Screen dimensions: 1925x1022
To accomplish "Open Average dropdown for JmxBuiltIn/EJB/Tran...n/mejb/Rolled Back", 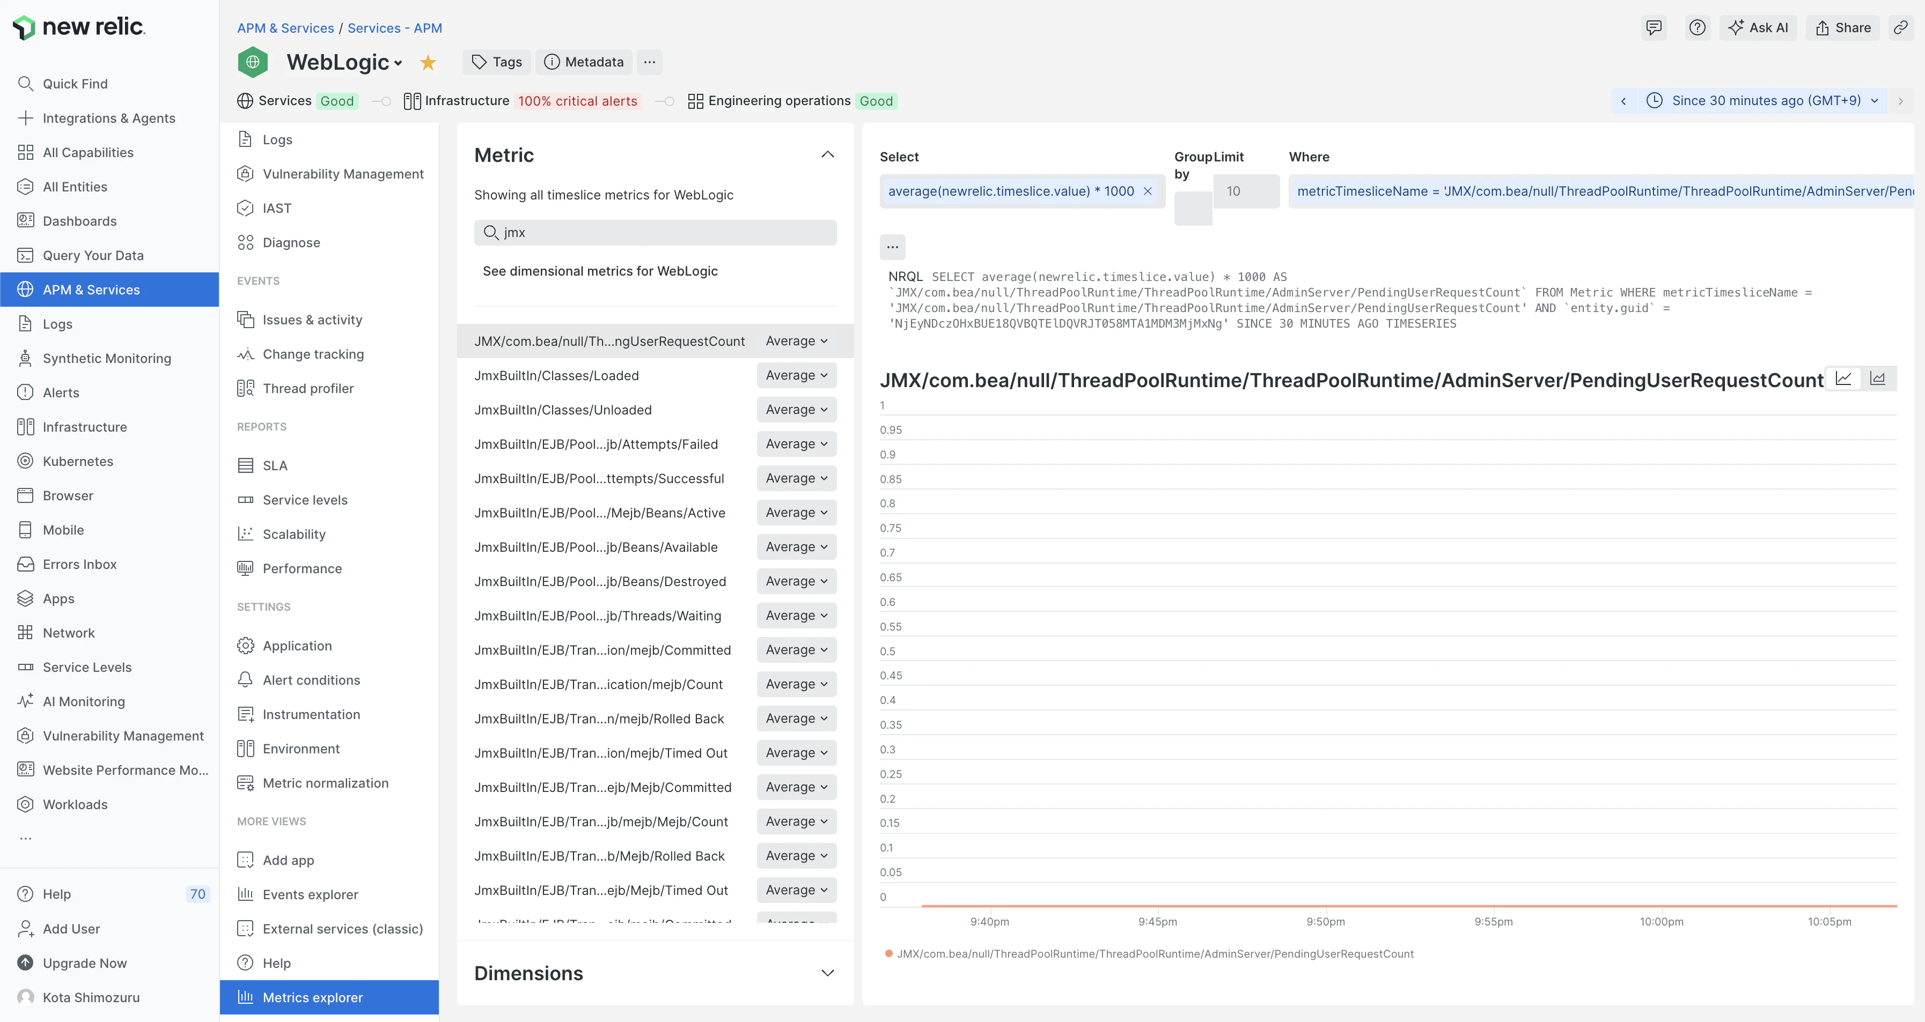I will pyautogui.click(x=797, y=718).
